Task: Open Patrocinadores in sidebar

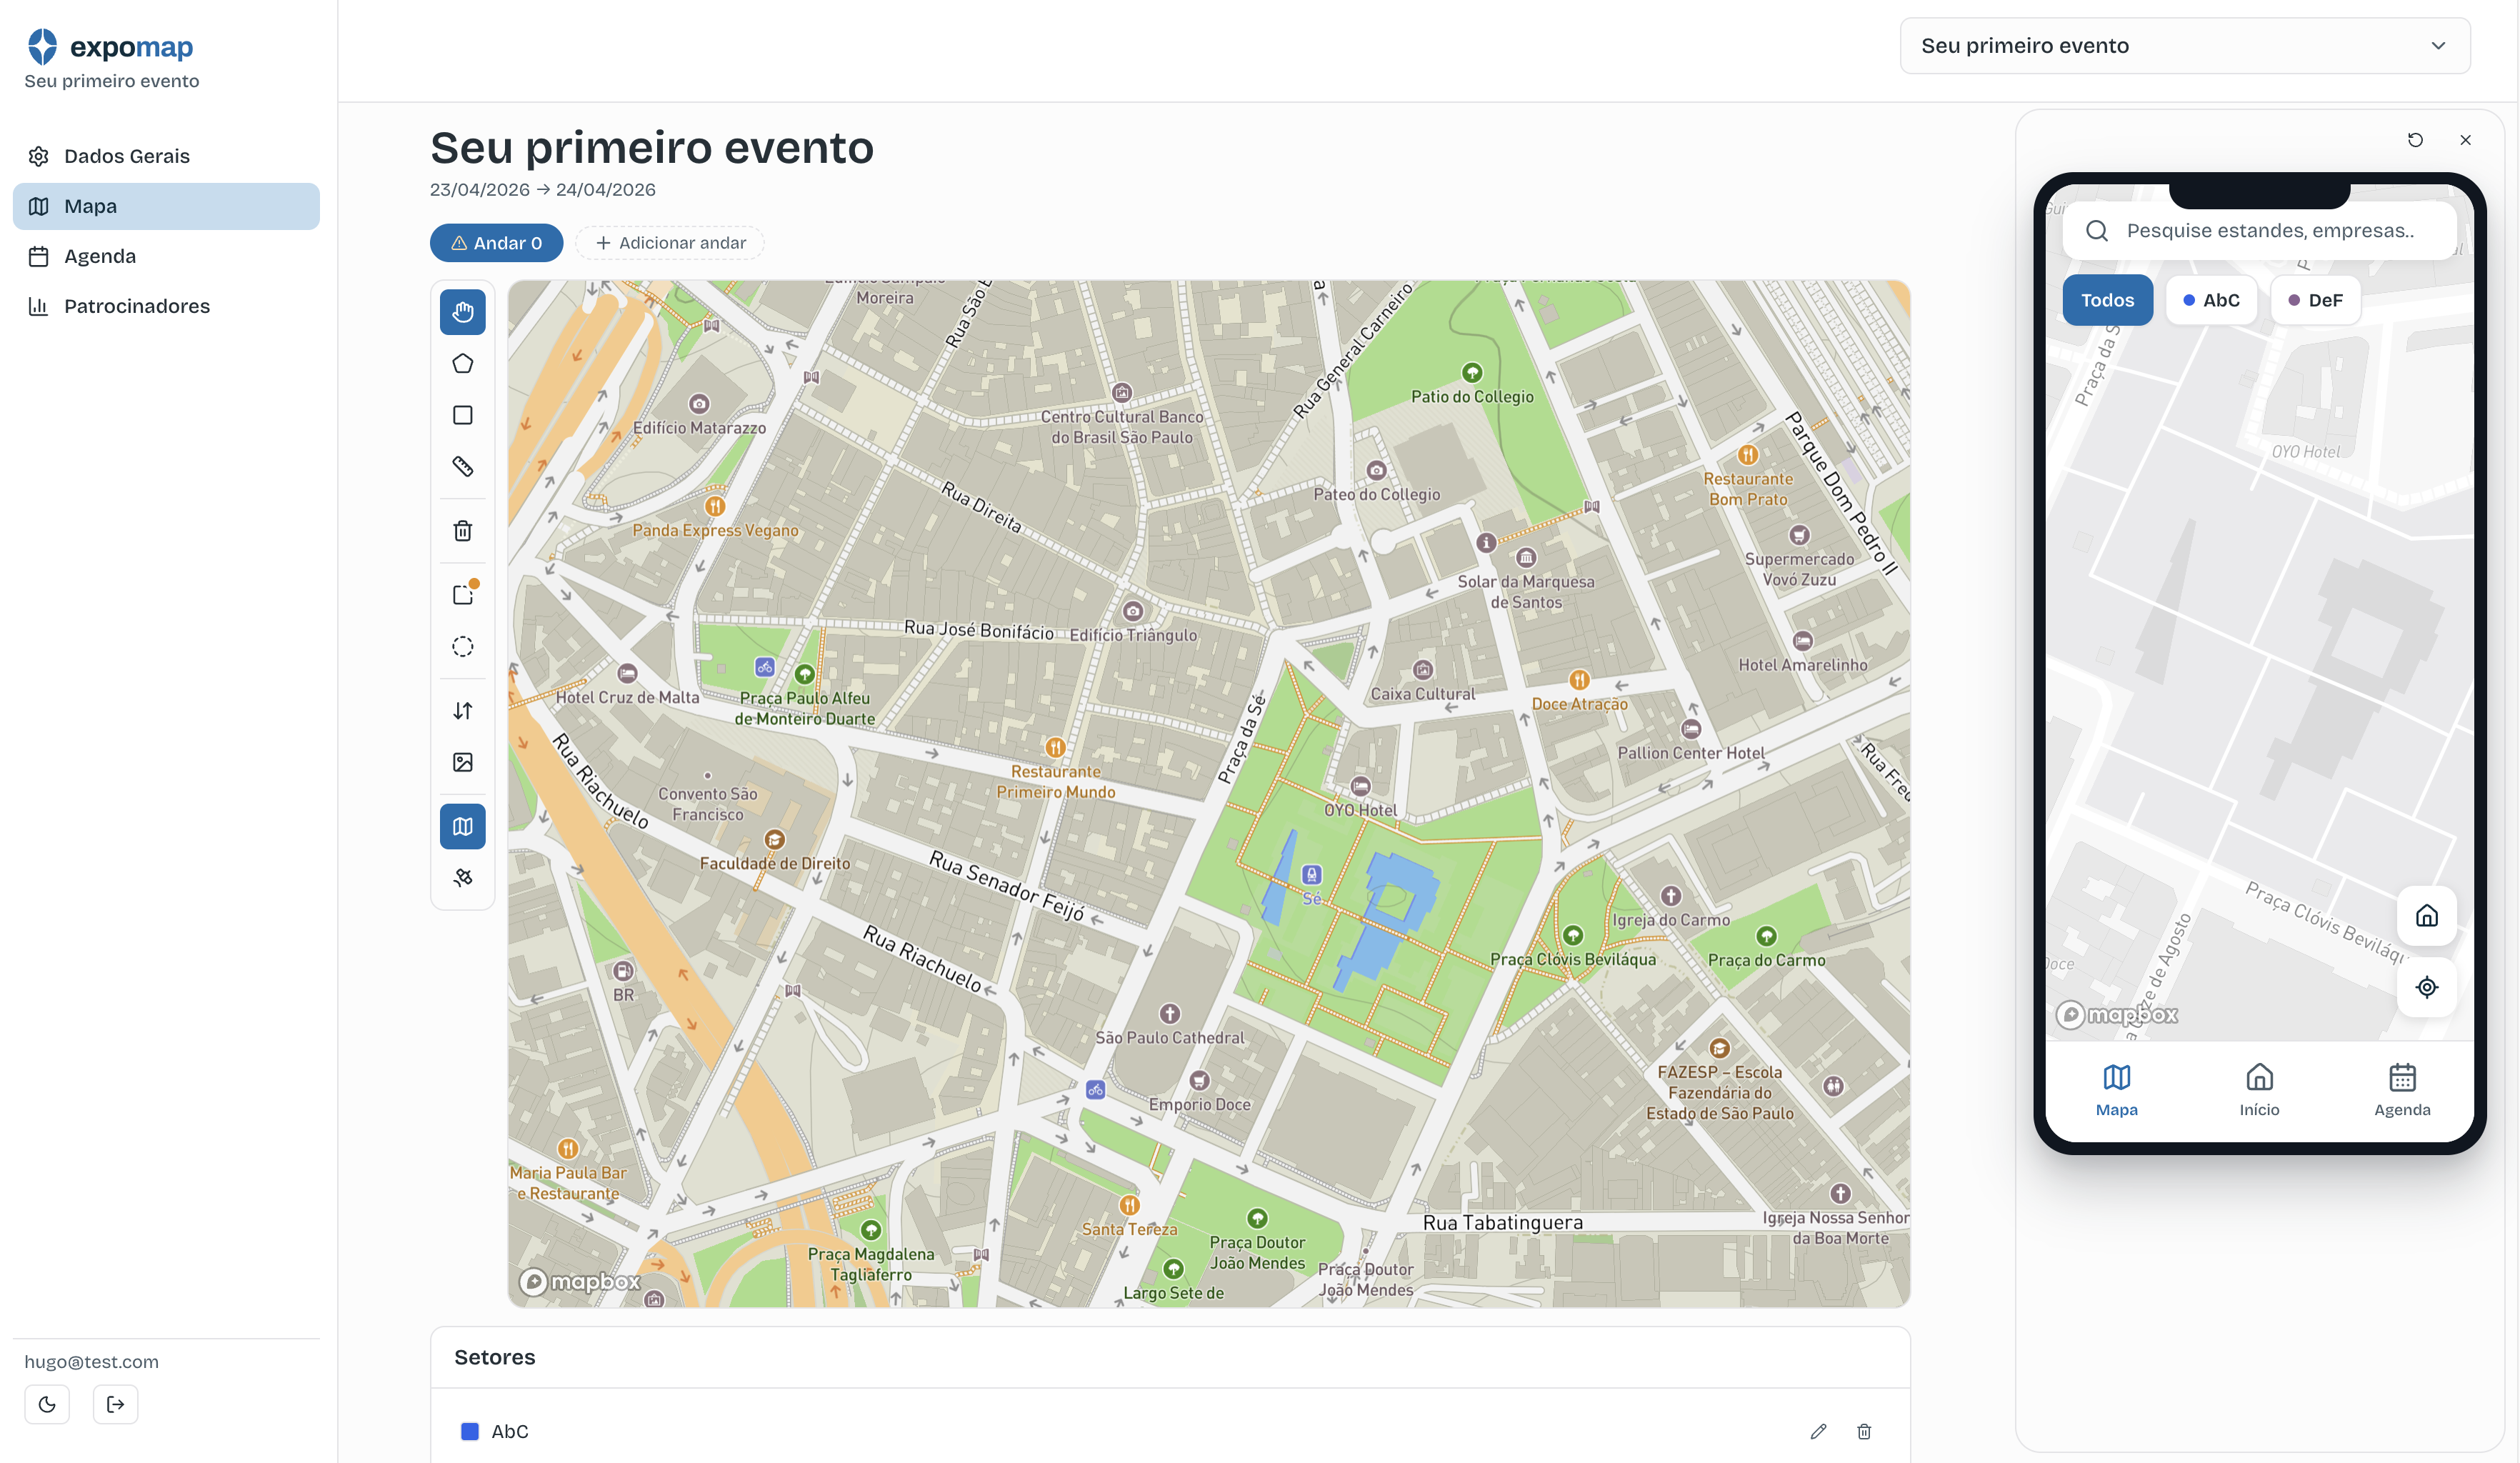Action: pos(166,306)
